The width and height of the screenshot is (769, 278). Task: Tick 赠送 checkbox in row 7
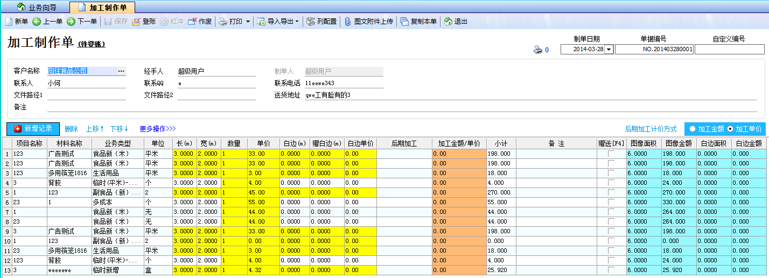611,212
